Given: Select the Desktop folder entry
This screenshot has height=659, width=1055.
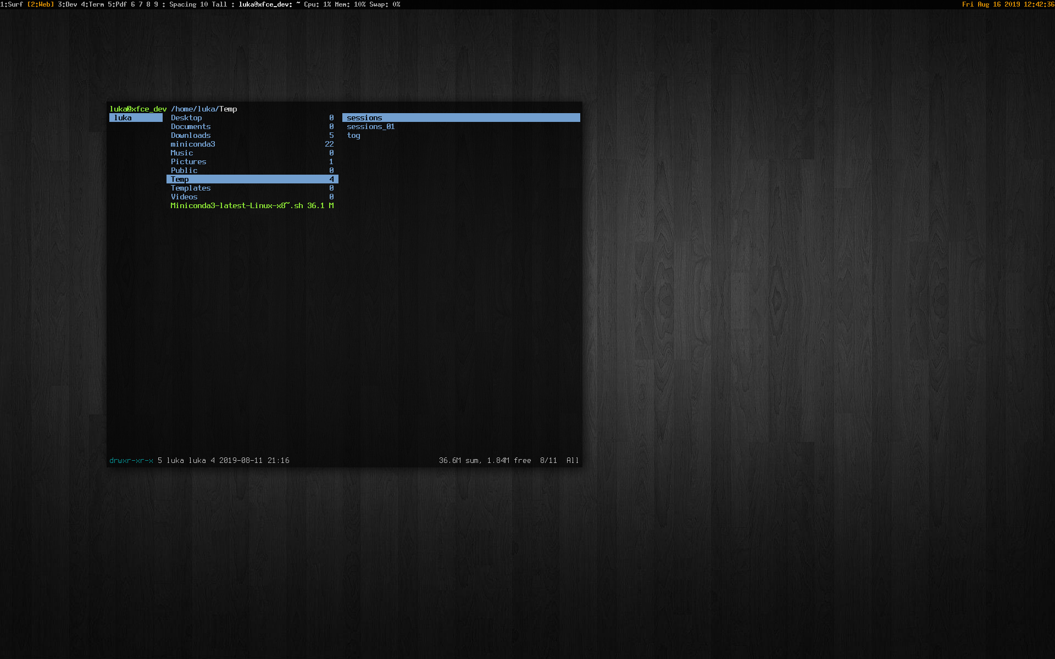Looking at the screenshot, I should 186,118.
